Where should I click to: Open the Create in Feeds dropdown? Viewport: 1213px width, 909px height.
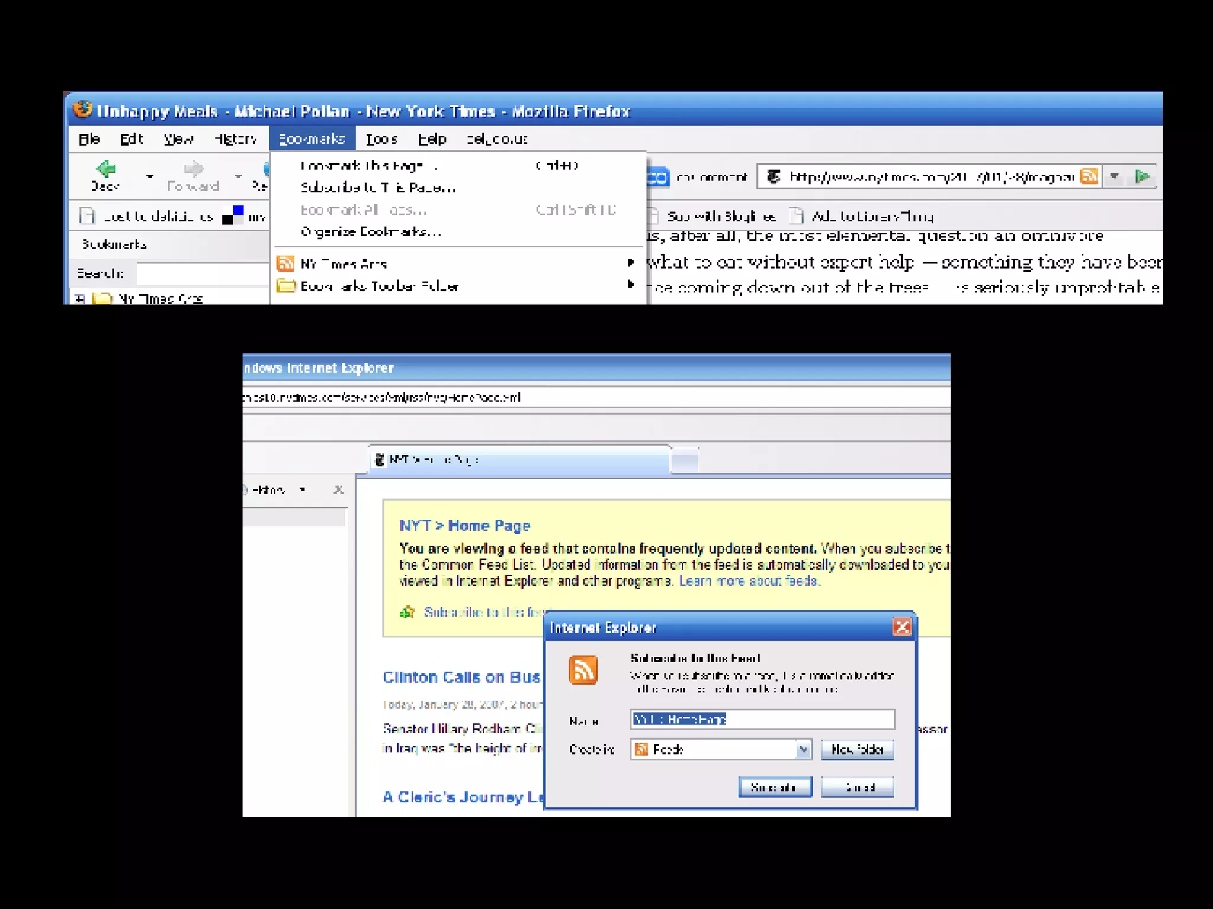tap(803, 750)
